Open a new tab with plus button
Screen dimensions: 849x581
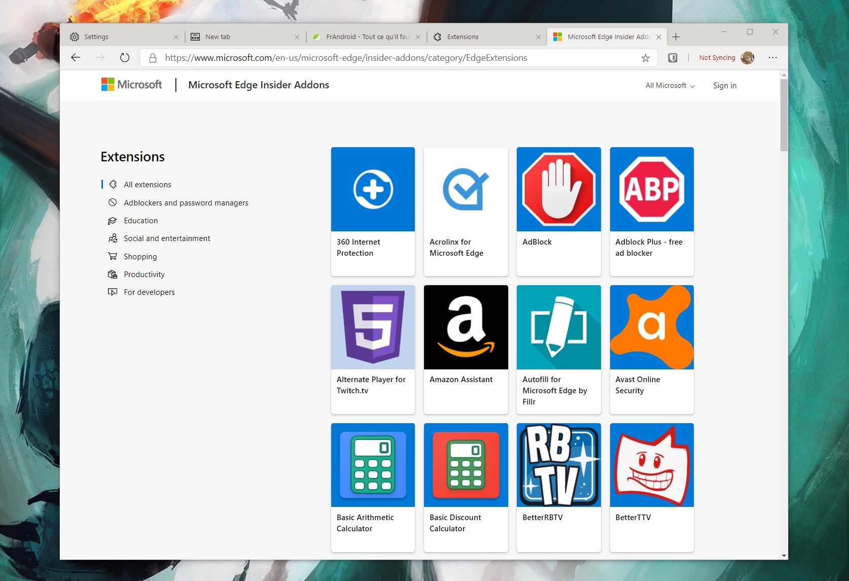[x=676, y=37]
